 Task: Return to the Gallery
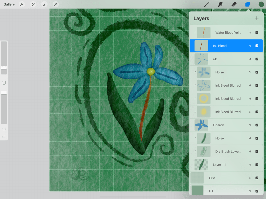click(x=9, y=4)
